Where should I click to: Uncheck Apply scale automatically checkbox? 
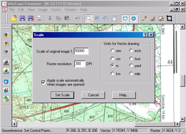tap(43, 82)
